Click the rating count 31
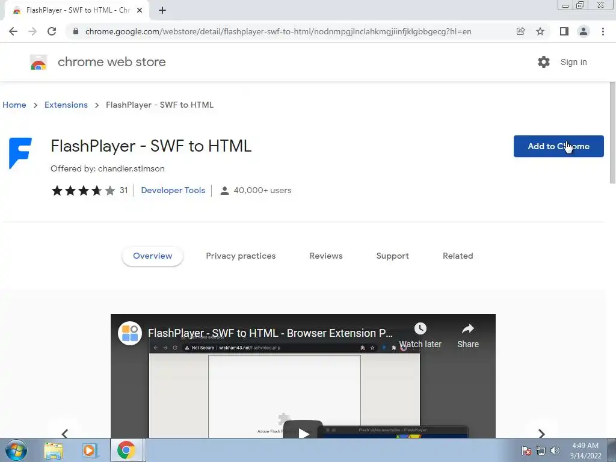This screenshot has width=616, height=462. pos(124,190)
